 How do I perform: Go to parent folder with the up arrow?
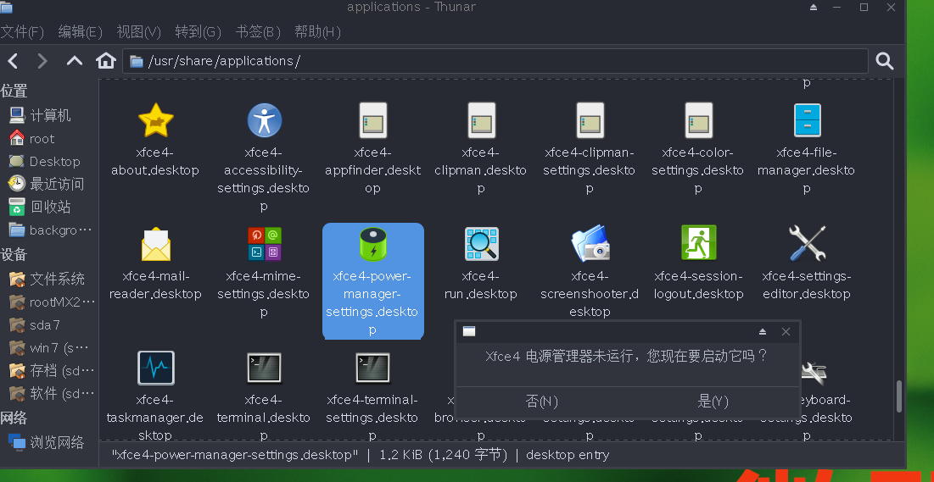pos(75,61)
